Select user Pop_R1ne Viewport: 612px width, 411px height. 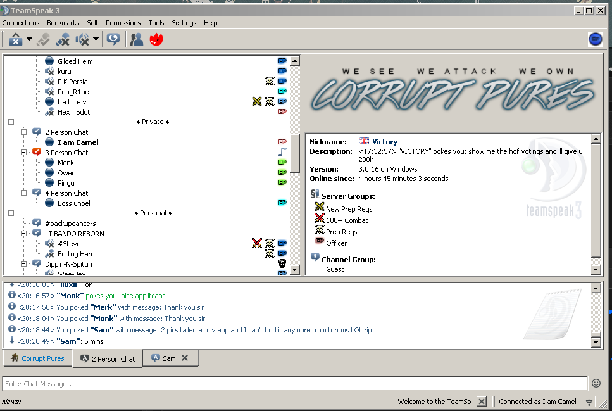point(73,92)
